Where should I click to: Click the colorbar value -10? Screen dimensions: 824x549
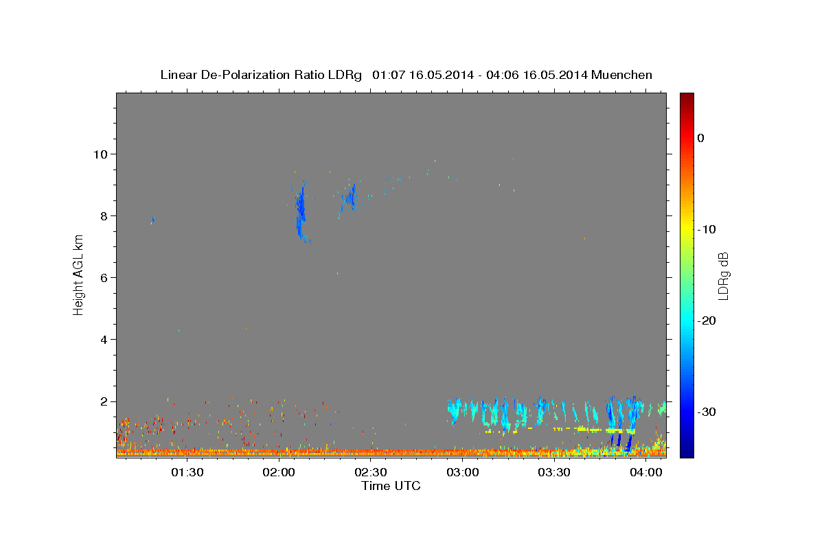point(707,229)
